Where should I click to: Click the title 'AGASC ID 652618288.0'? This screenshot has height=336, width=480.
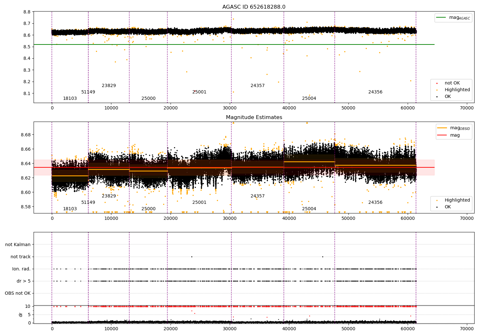[254, 7]
